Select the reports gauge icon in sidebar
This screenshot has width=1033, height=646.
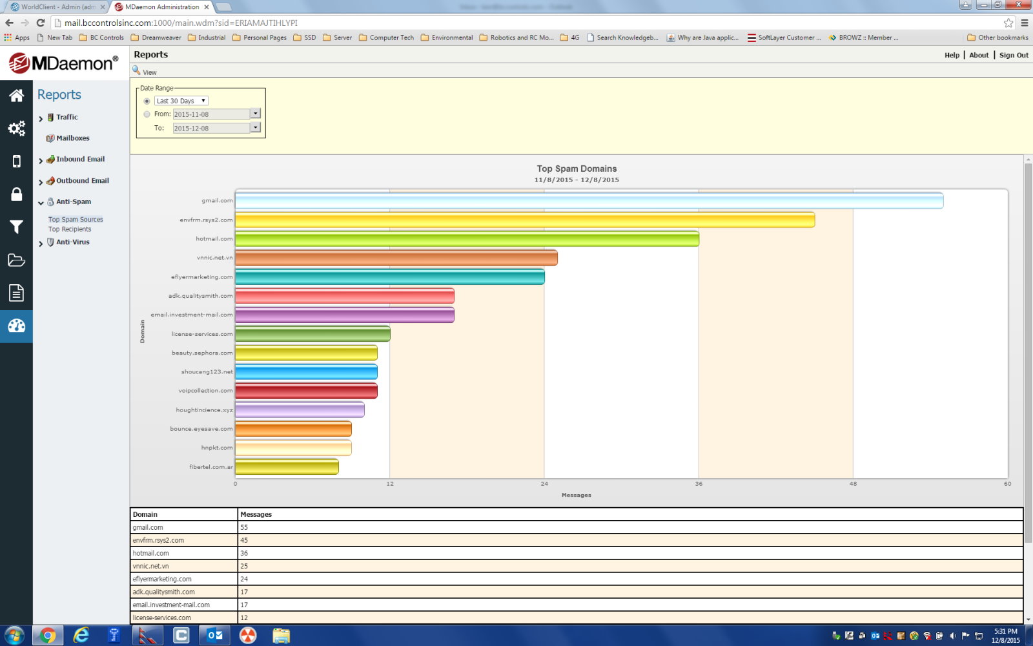pos(16,326)
